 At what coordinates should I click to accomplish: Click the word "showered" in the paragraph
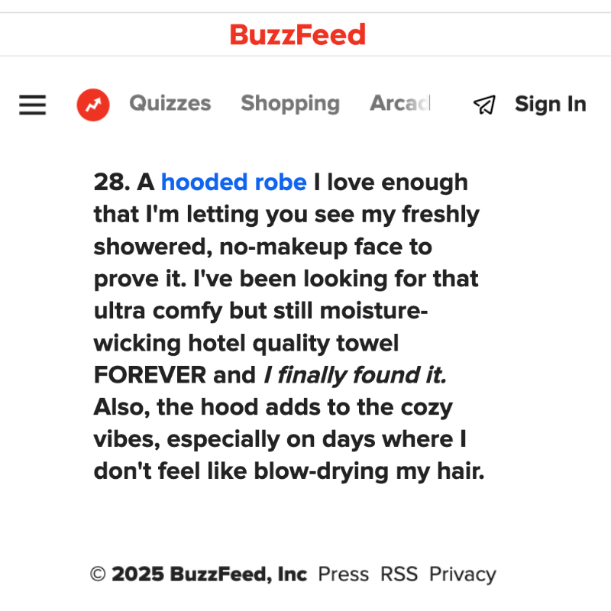click(150, 247)
